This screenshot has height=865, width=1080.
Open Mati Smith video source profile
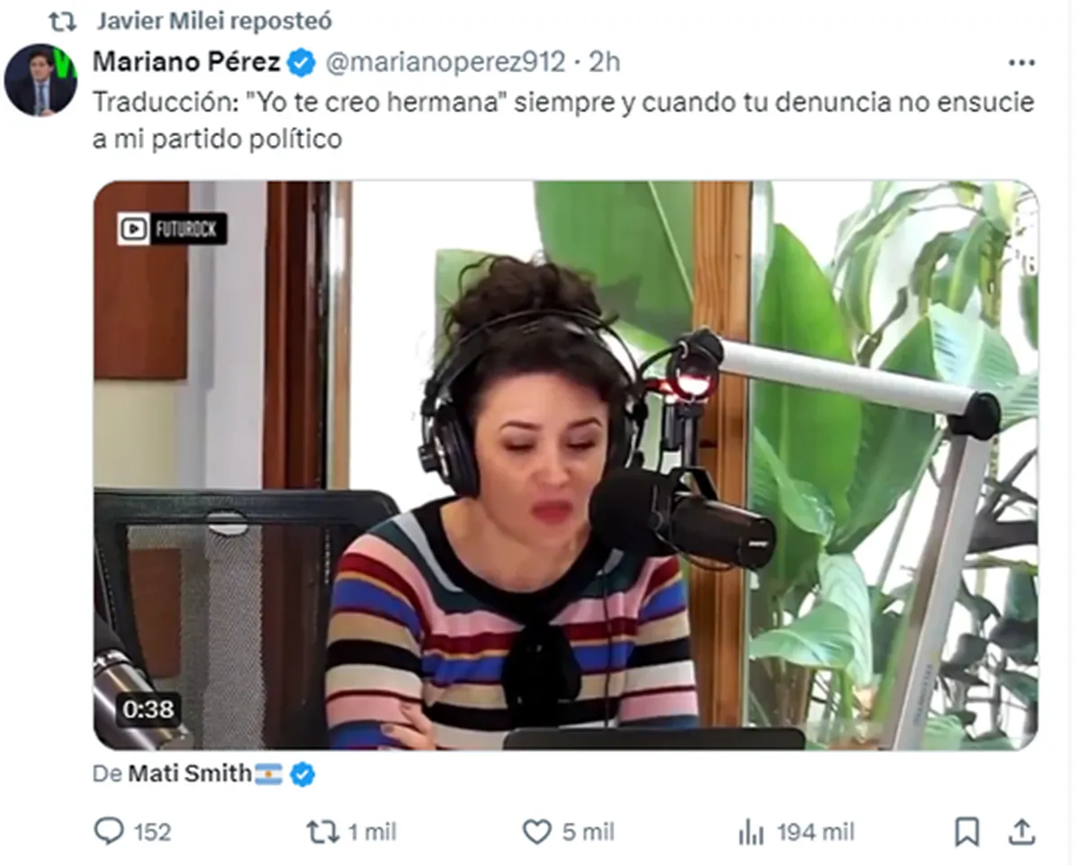[190, 774]
